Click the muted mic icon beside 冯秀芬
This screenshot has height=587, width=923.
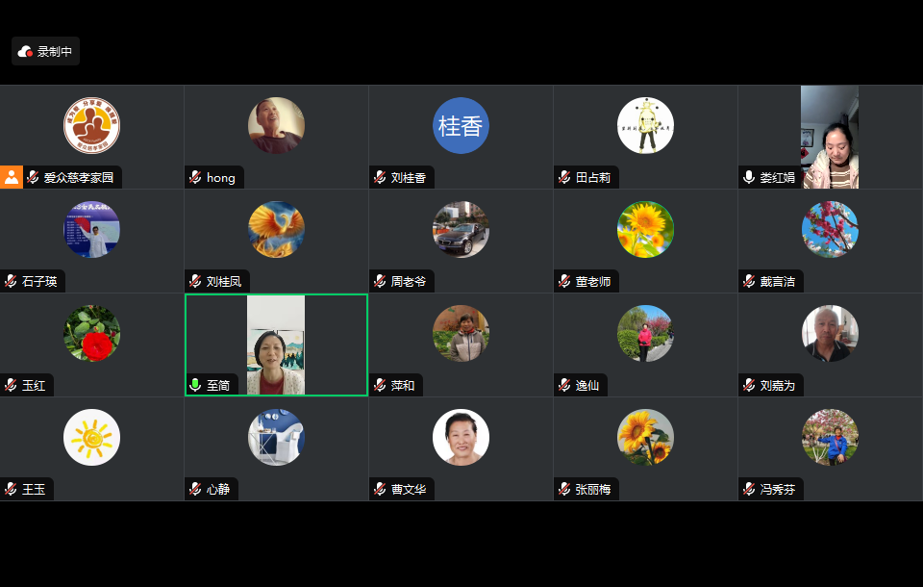749,489
